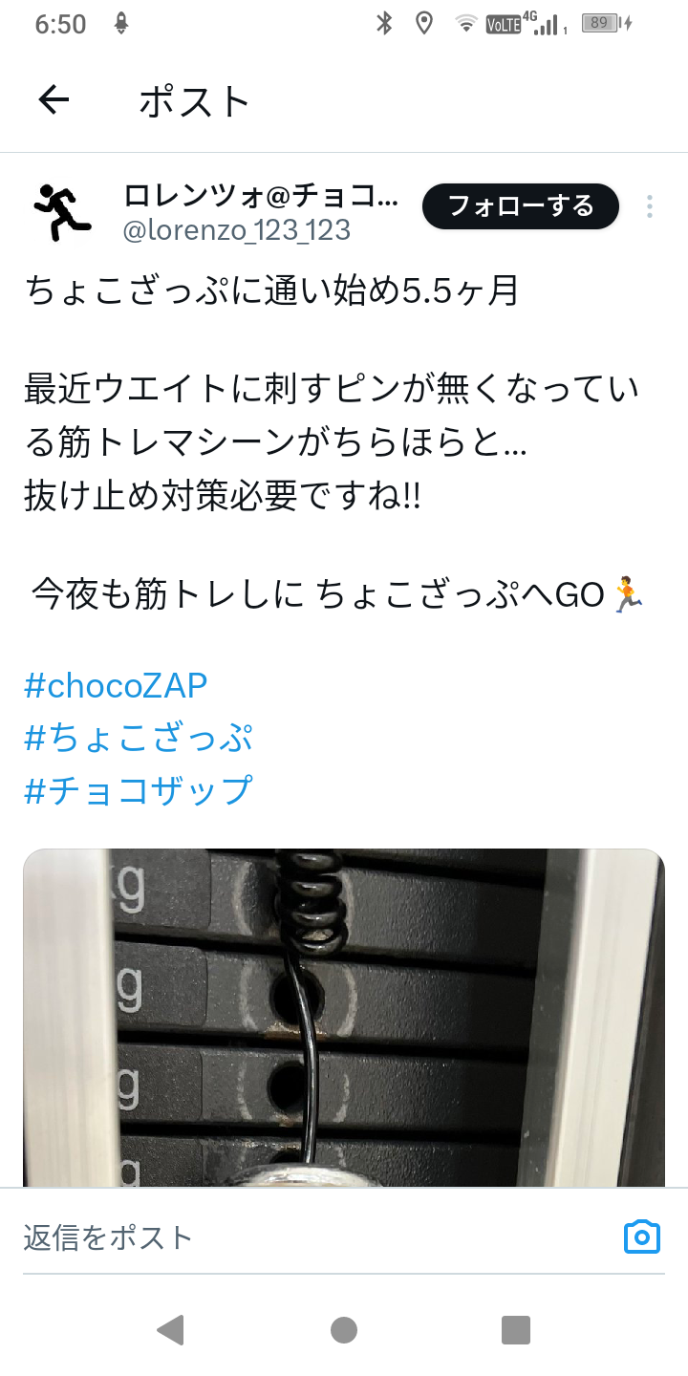Tap the back arrow icon

tap(54, 99)
